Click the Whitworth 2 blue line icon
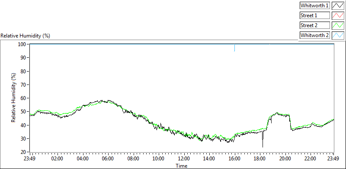 click(x=338, y=35)
